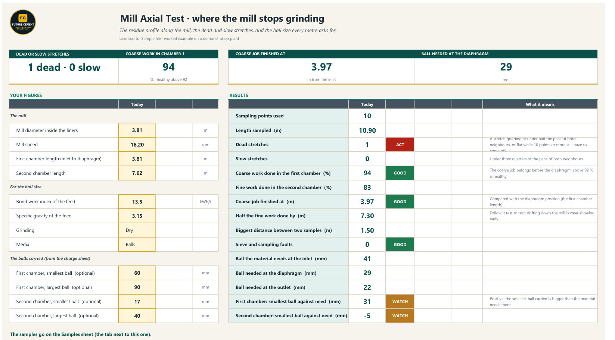The height and width of the screenshot is (340, 615).
Task: Click the 'What it means' column header
Action: click(x=540, y=104)
